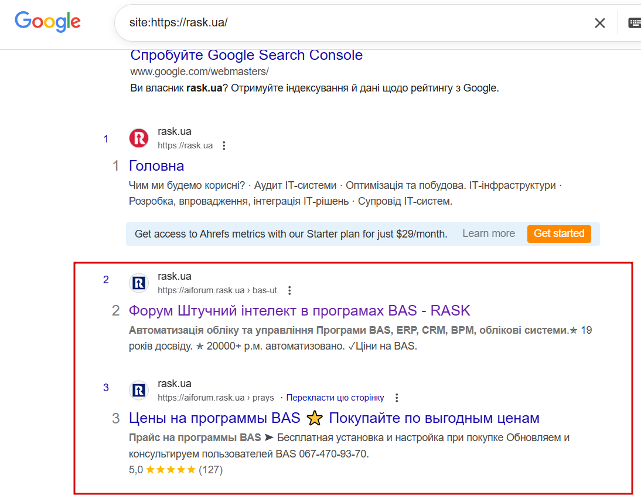Click Спробуйте Google Search Console link
The width and height of the screenshot is (641, 495).
click(246, 55)
